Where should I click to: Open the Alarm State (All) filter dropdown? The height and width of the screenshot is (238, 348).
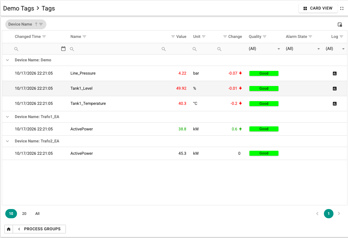[x=303, y=49]
